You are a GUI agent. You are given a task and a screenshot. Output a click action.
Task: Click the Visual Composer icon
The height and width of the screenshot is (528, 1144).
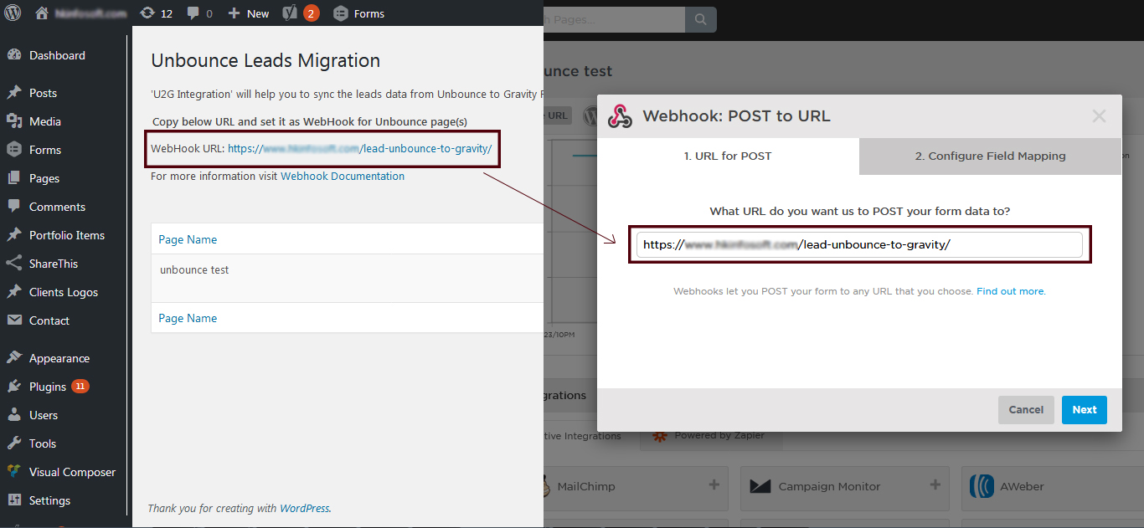[14, 472]
